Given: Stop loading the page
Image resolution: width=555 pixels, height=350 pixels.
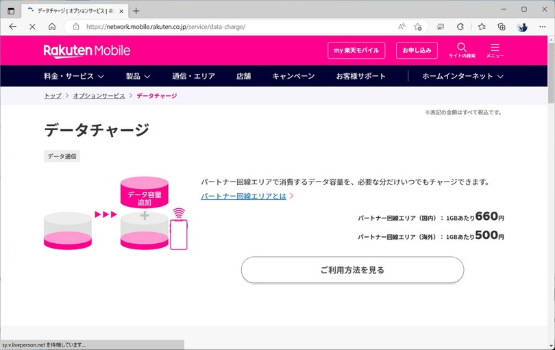Looking at the screenshot, I should tap(32, 27).
